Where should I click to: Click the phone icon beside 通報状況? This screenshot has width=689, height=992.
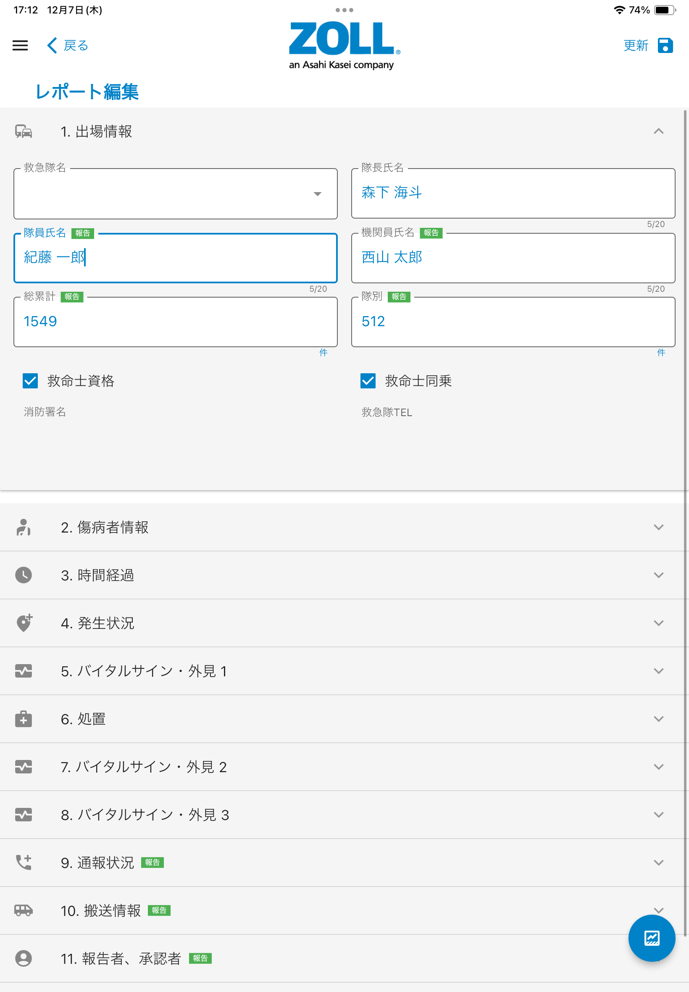pyautogui.click(x=24, y=863)
